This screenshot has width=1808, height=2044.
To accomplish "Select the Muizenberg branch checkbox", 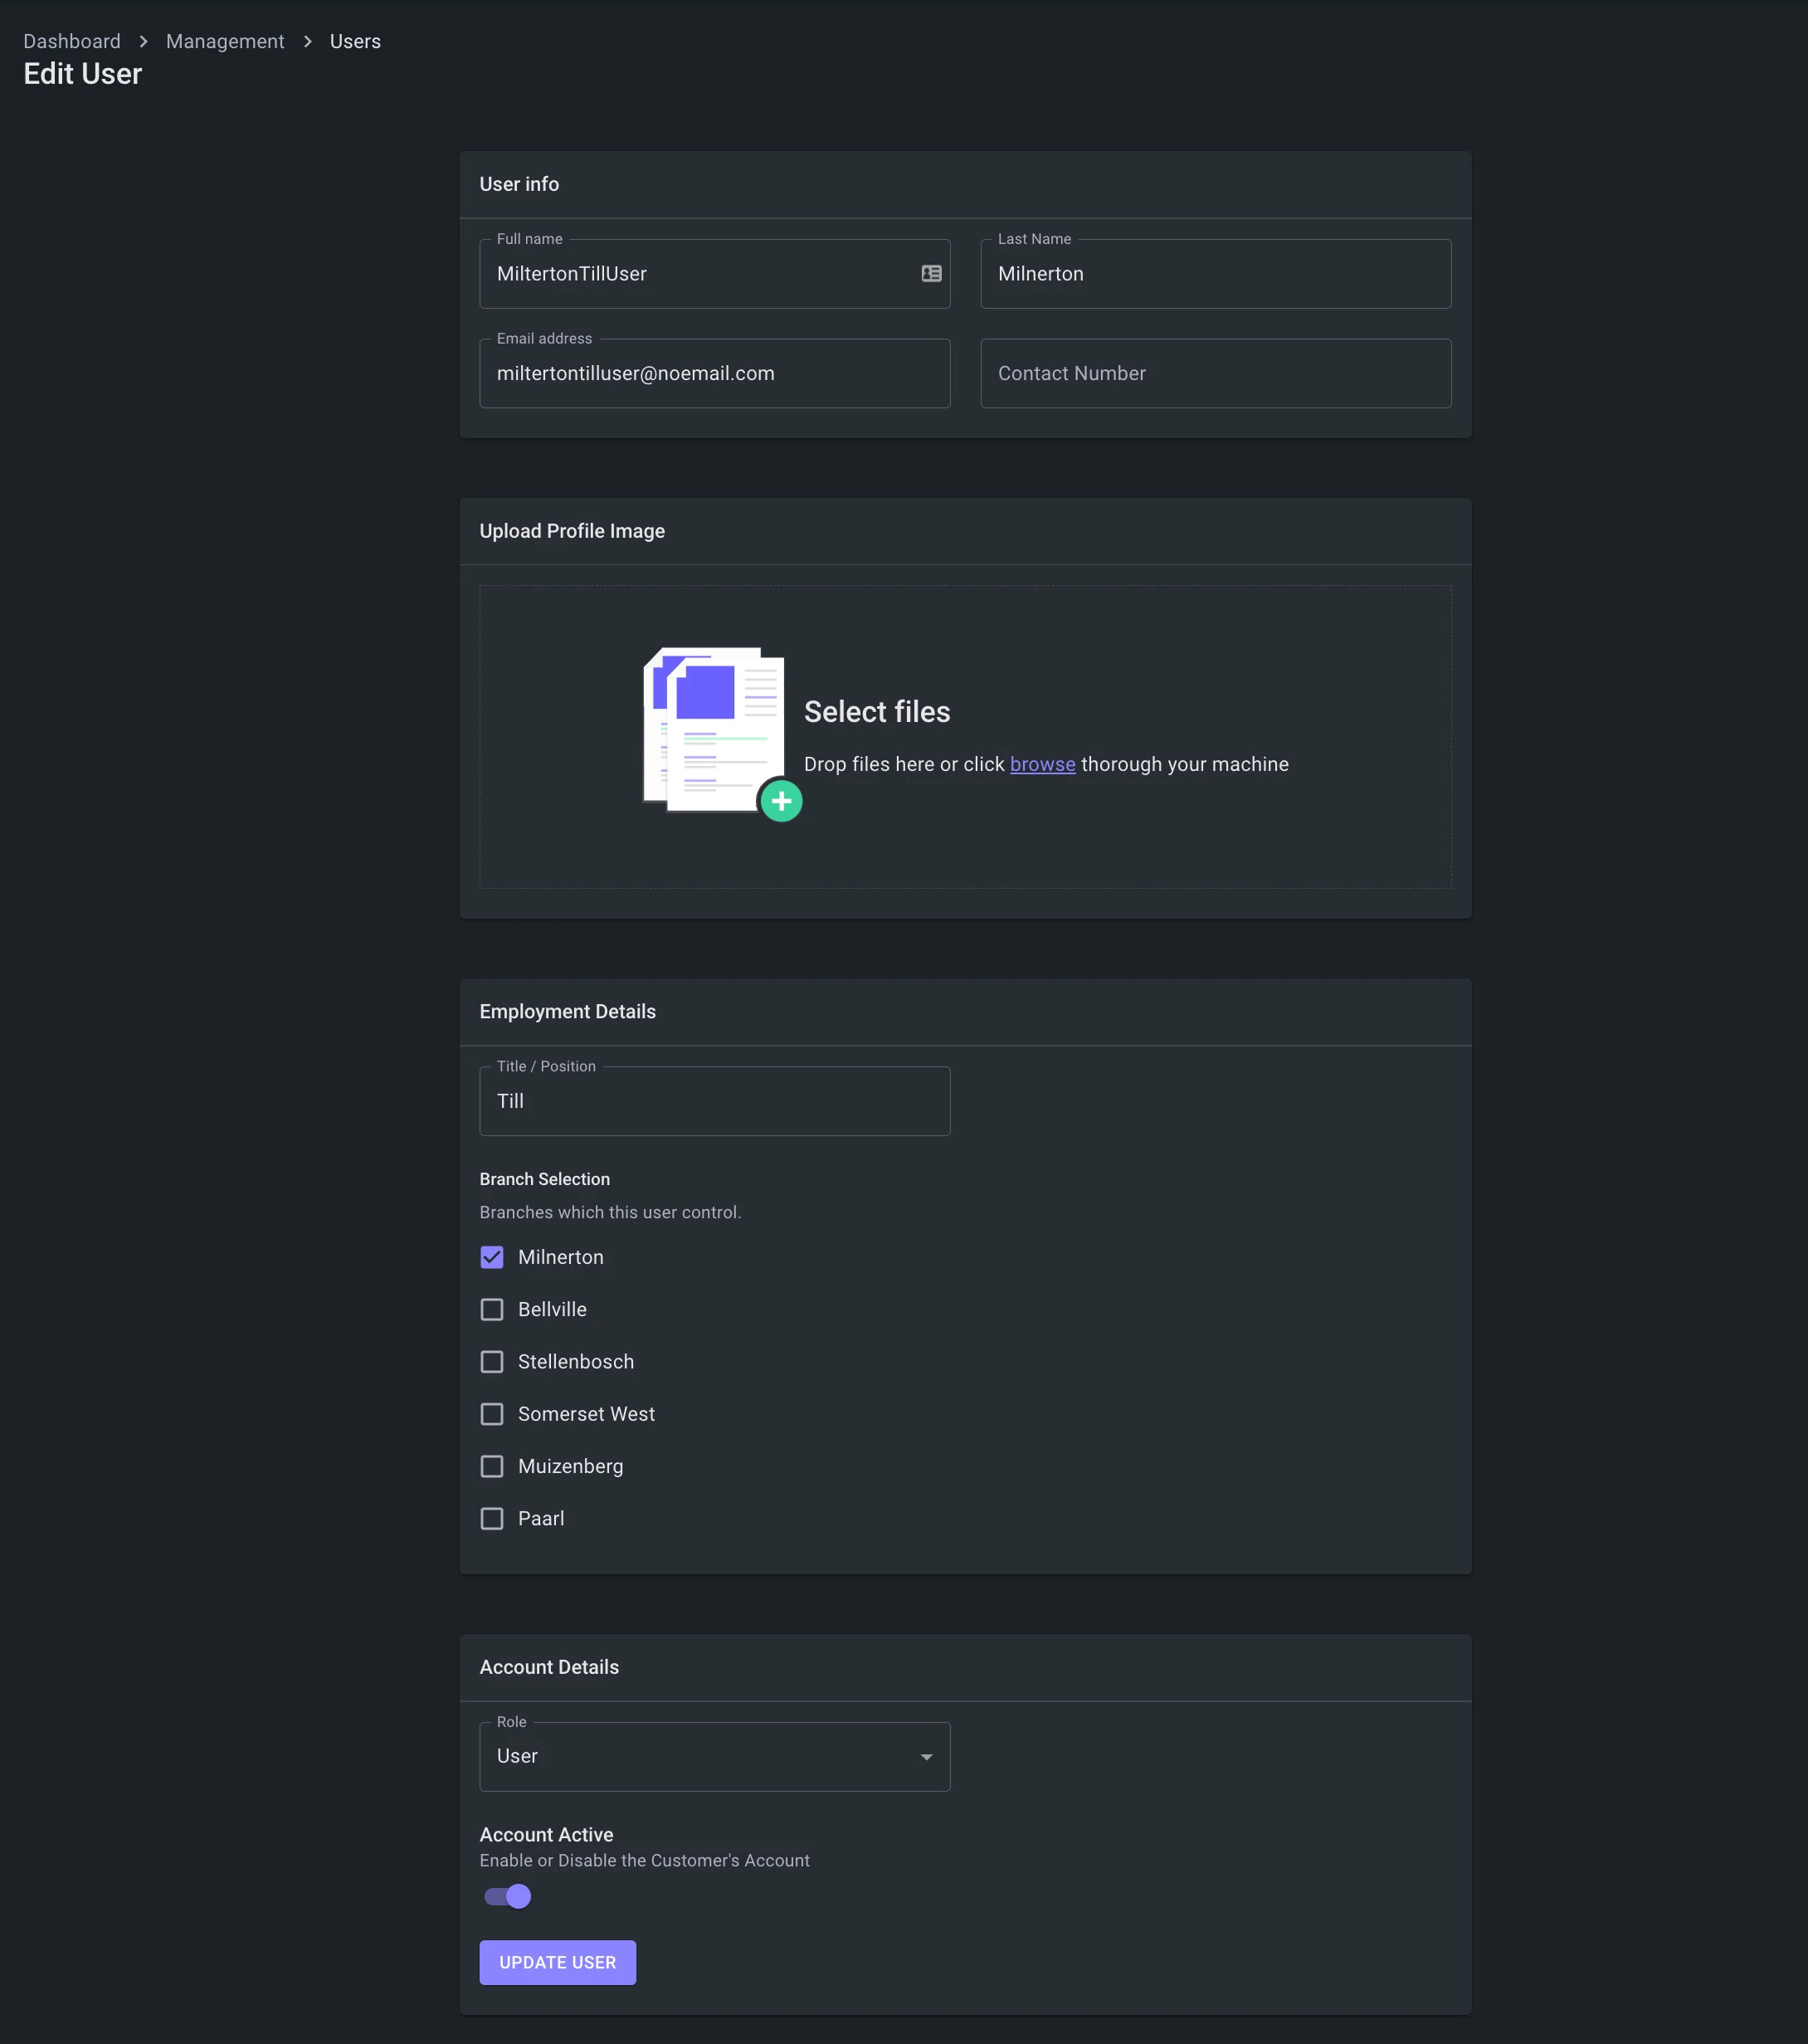I will [x=492, y=1466].
